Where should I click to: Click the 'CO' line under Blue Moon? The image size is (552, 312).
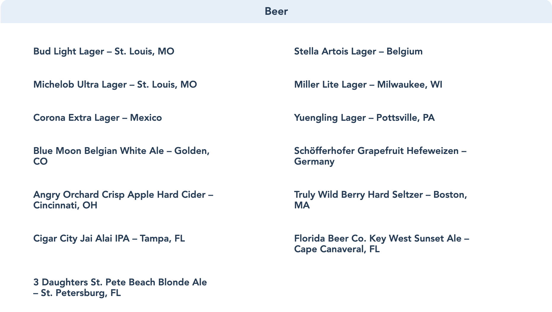pyautogui.click(x=40, y=162)
